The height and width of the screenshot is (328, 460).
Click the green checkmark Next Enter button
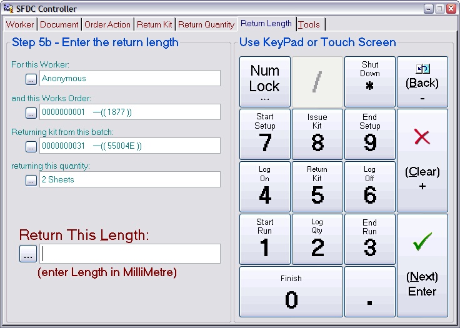422,266
